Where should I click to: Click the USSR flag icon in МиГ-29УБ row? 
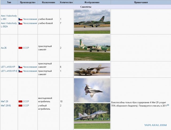tap(20, 106)
